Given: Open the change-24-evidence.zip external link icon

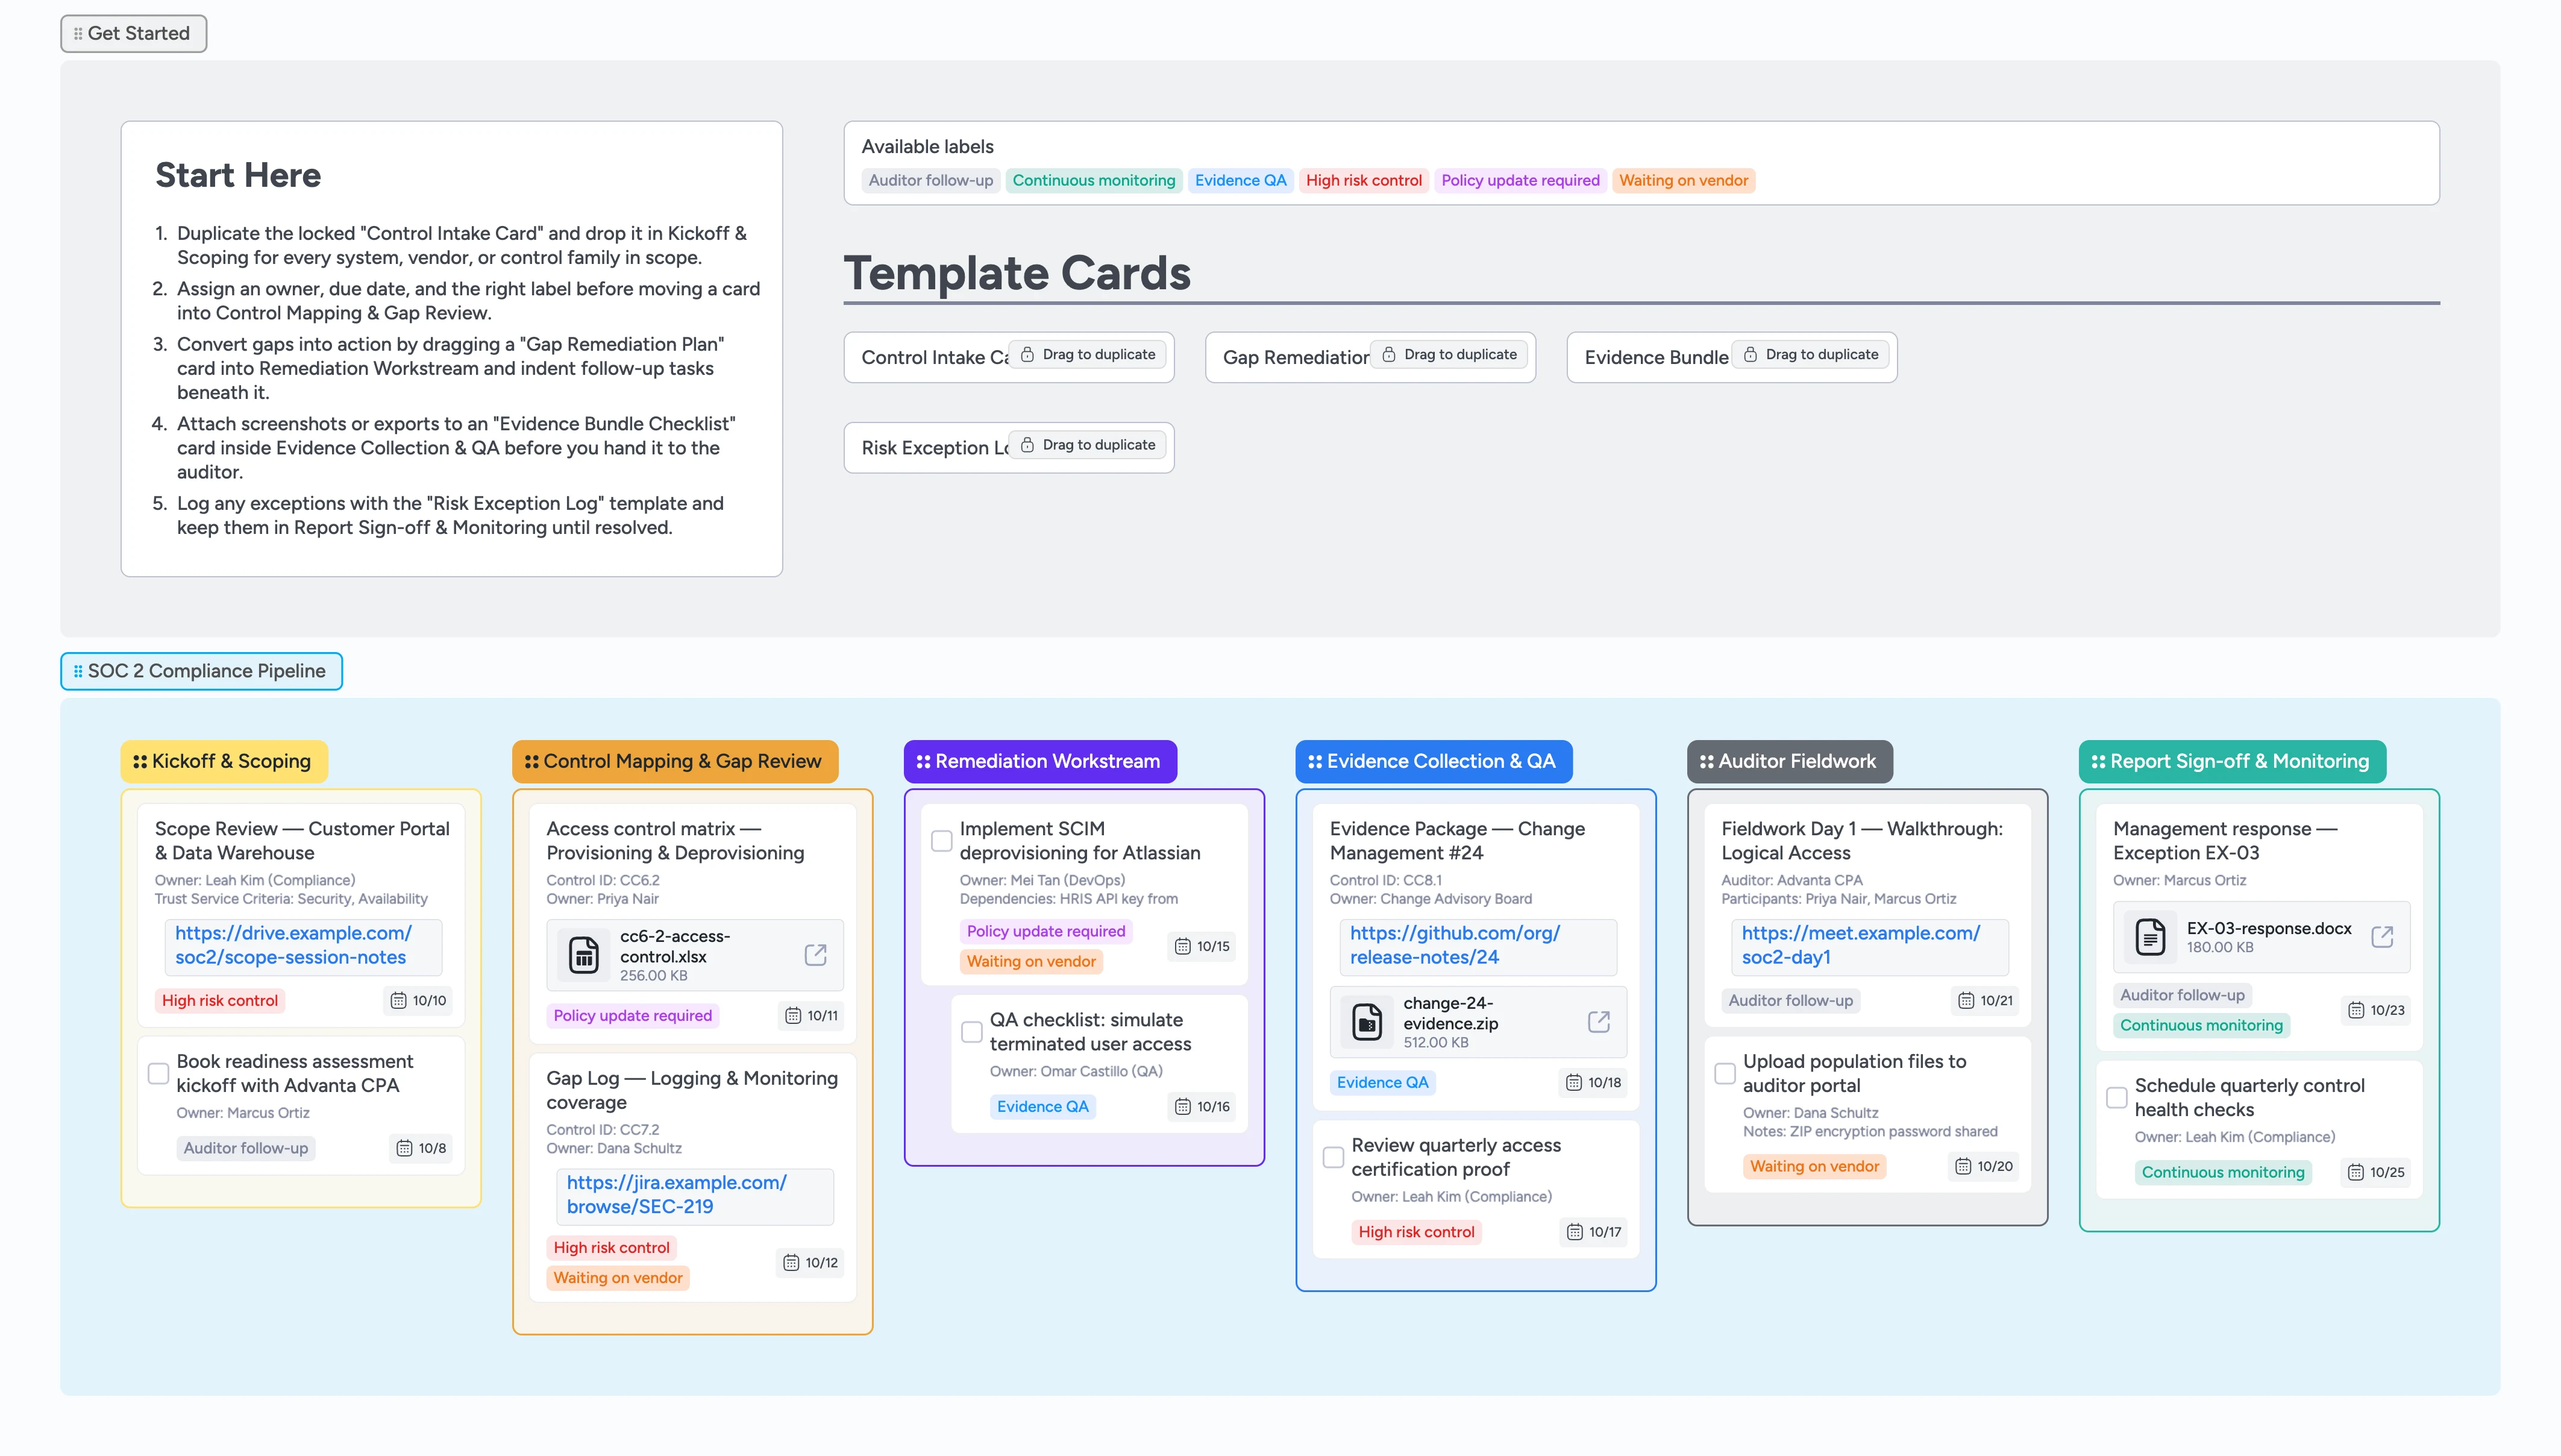Looking at the screenshot, I should coord(1599,1021).
